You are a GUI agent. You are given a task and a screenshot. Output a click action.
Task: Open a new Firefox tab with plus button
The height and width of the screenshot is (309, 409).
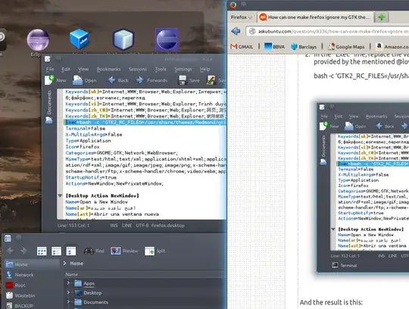click(x=381, y=17)
